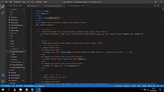This screenshot has width=164, height=92.
Task: Open the Edit menu
Action: tap(11, 2)
